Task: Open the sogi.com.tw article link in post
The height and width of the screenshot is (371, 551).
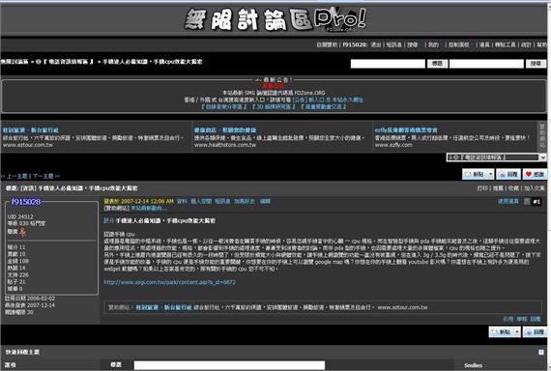Action: (x=170, y=282)
